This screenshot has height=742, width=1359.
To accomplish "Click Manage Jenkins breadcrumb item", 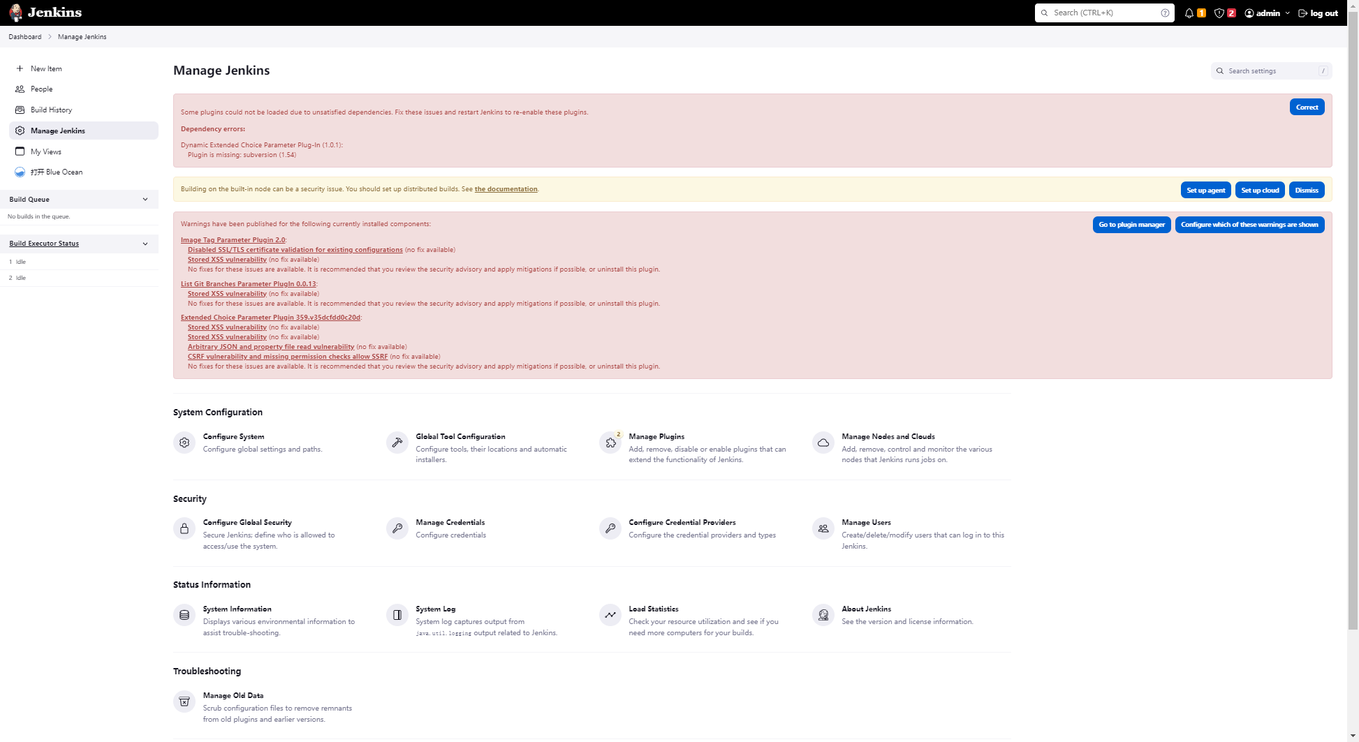I will pyautogui.click(x=82, y=36).
